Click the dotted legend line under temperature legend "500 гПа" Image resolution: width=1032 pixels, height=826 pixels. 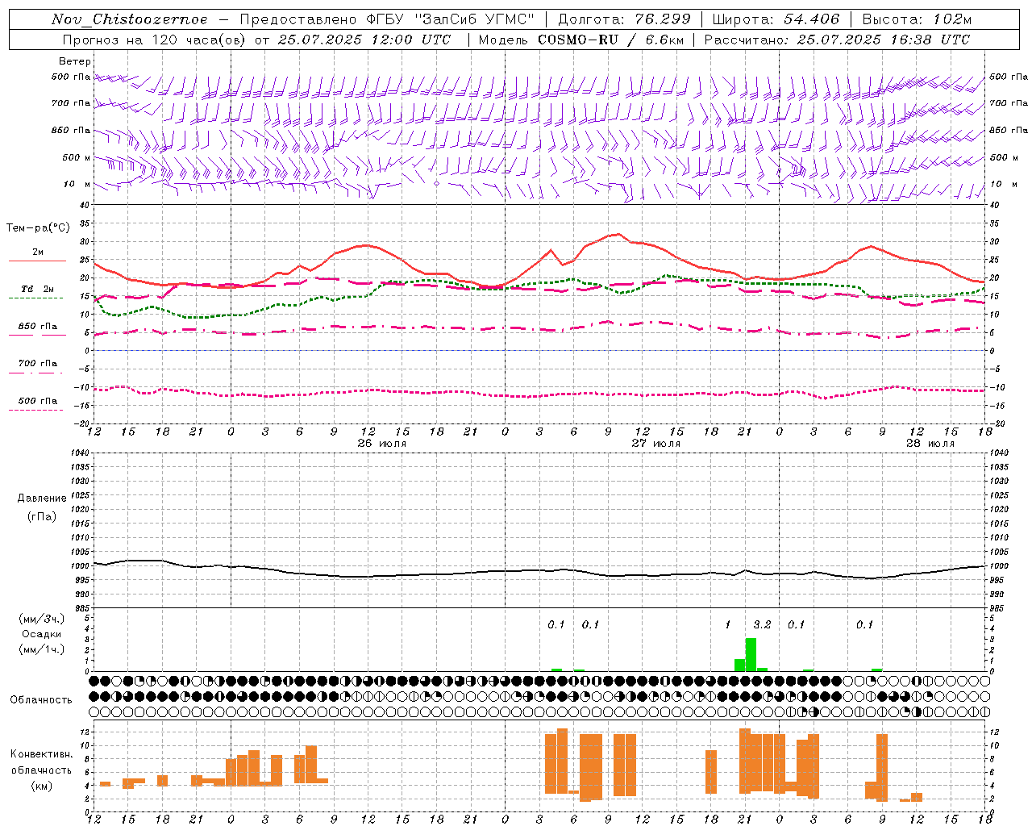[35, 410]
